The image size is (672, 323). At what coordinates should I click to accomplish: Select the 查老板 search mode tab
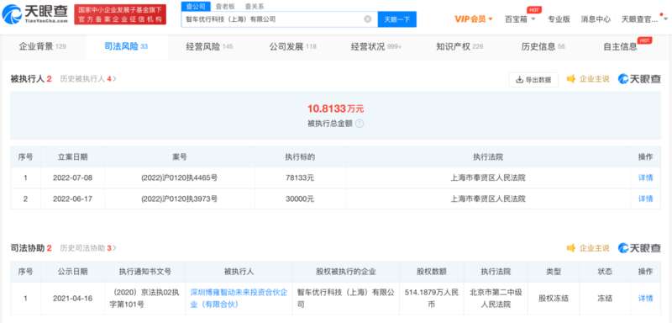click(225, 7)
